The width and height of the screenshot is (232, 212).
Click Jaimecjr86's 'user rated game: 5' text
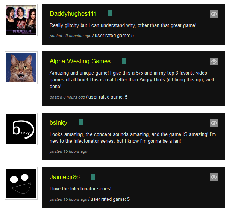tap(110, 199)
